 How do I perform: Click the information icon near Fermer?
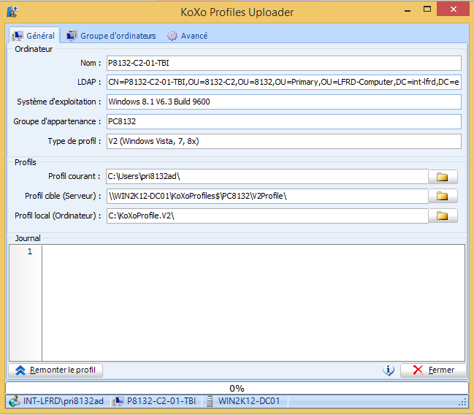389,370
